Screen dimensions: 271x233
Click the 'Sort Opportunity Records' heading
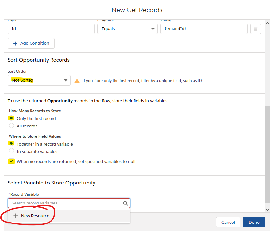tap(38, 60)
